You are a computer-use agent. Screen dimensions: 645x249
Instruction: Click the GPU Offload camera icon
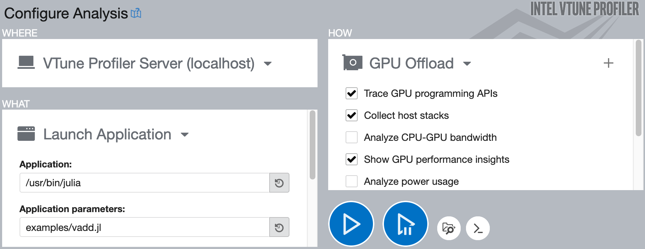click(352, 63)
